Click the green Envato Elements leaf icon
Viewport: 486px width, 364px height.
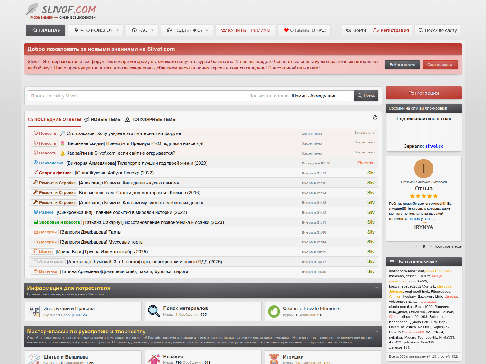(x=273, y=311)
